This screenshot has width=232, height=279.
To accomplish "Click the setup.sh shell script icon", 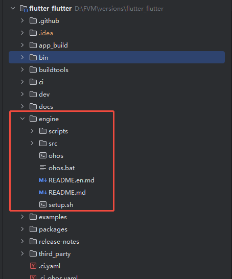I will pyautogui.click(x=43, y=204).
